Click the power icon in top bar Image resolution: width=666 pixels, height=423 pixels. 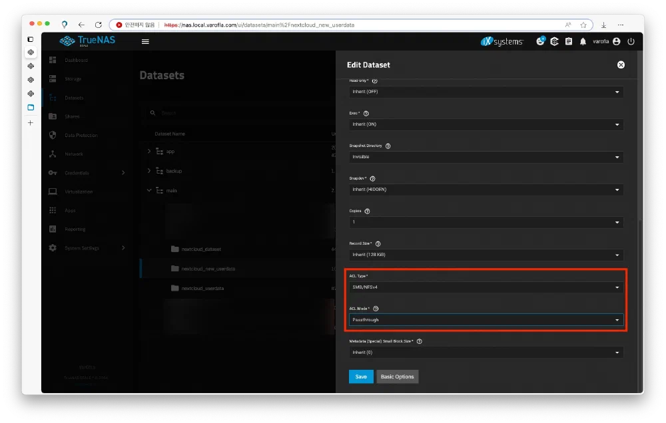631,41
